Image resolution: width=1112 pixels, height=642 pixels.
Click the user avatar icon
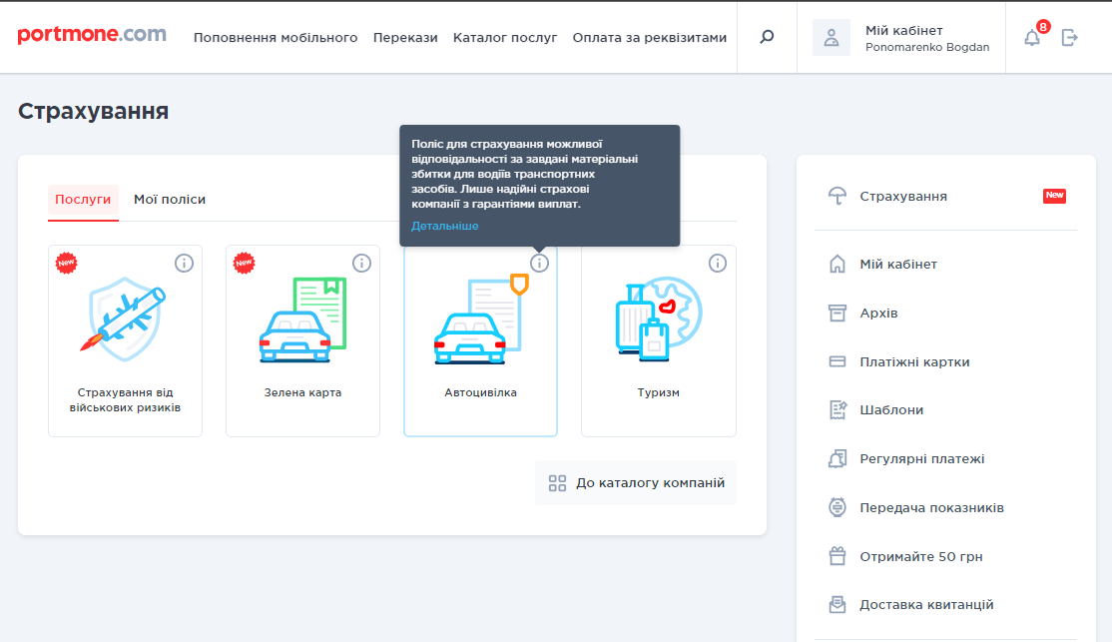coord(832,38)
